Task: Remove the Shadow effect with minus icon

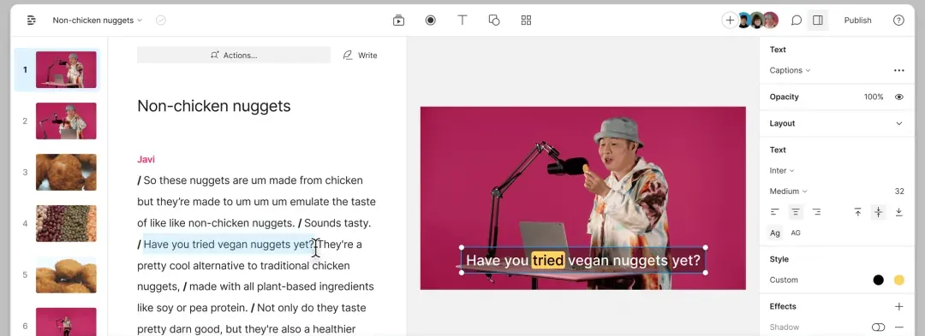Action: (899, 327)
